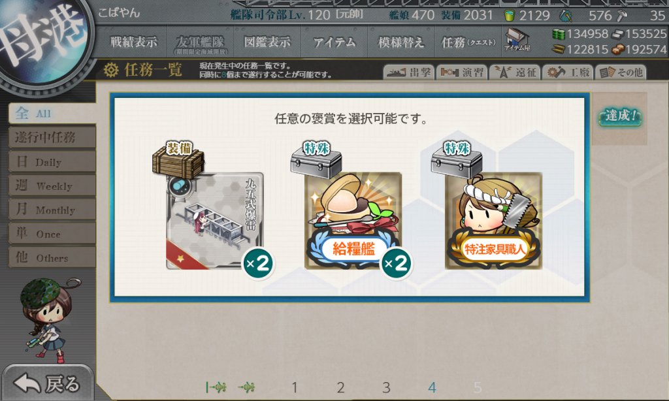This screenshot has width=669, height=401.
Task: Return with the 戻る back button
Action: 47,383
